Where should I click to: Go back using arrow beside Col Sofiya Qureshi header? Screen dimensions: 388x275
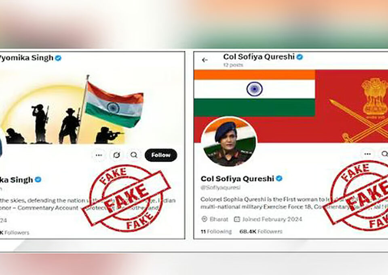click(205, 60)
